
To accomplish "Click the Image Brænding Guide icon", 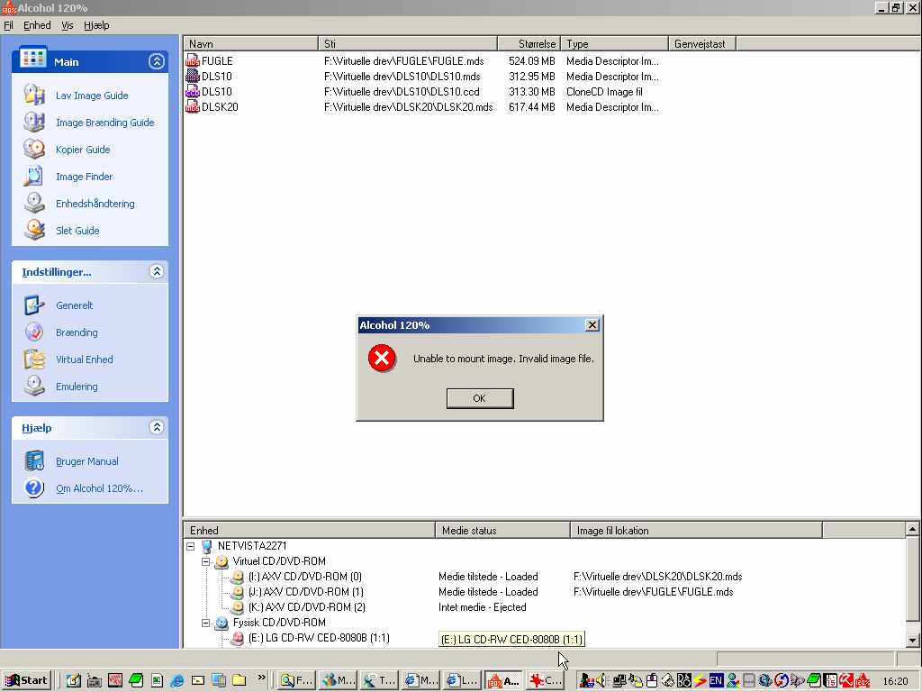I will tap(34, 122).
